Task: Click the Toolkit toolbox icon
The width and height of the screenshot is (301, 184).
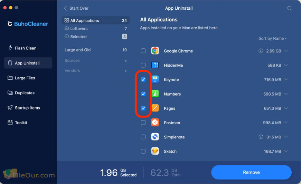Action: tap(10, 123)
